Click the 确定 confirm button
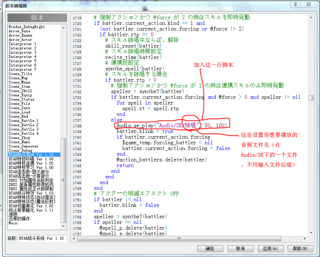320x257 pixels. [x=210, y=248]
